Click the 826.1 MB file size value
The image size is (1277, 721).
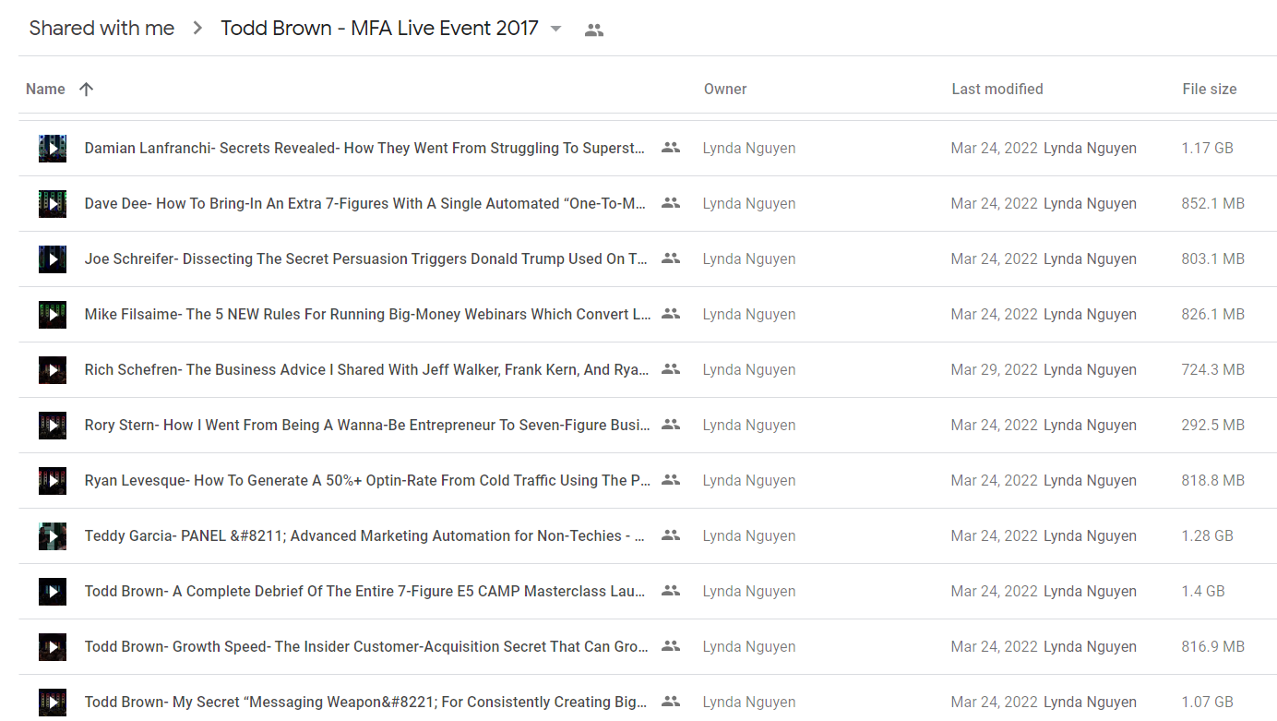point(1213,314)
